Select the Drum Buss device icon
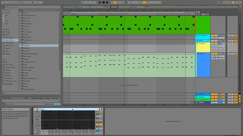This screenshot has height=136, width=243. tap(22, 37)
